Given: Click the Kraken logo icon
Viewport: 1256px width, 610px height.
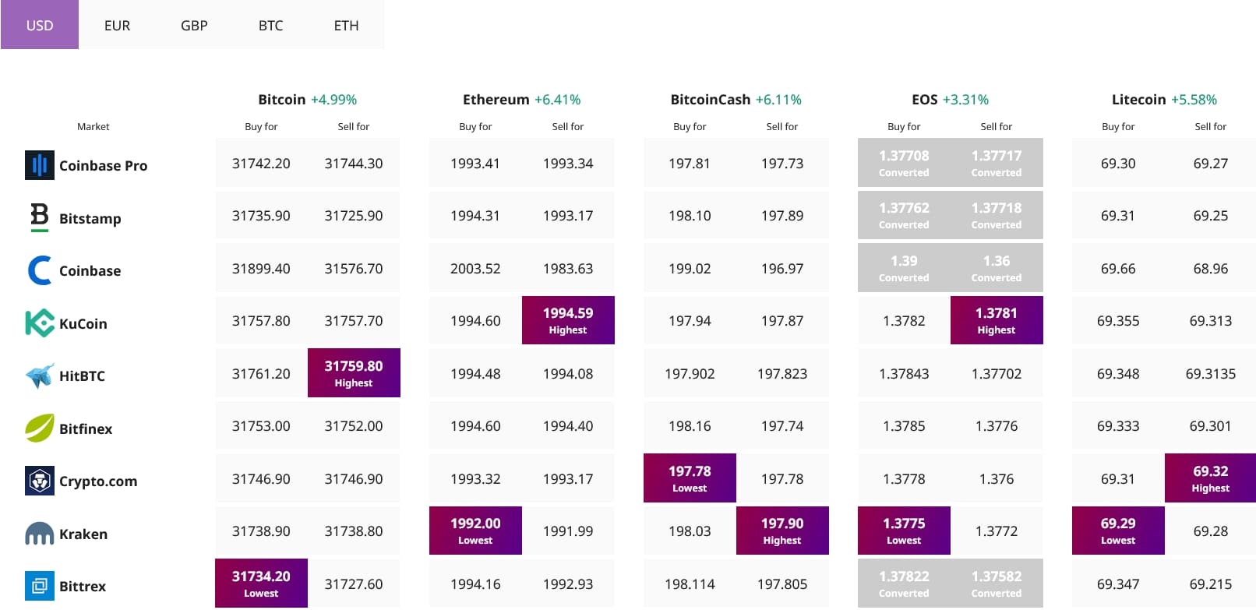Looking at the screenshot, I should click(x=40, y=534).
